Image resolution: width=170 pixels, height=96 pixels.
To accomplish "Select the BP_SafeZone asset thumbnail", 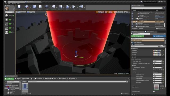I will (25, 87).
